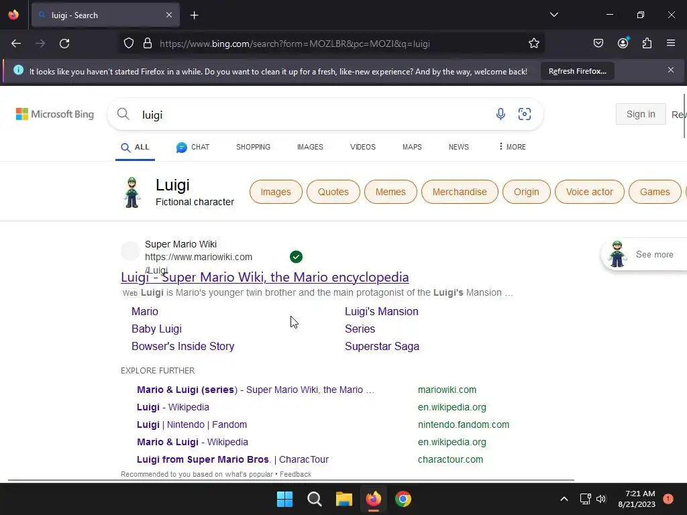
Task: Open the Luigi - Wikipedia link
Action: tap(172, 407)
